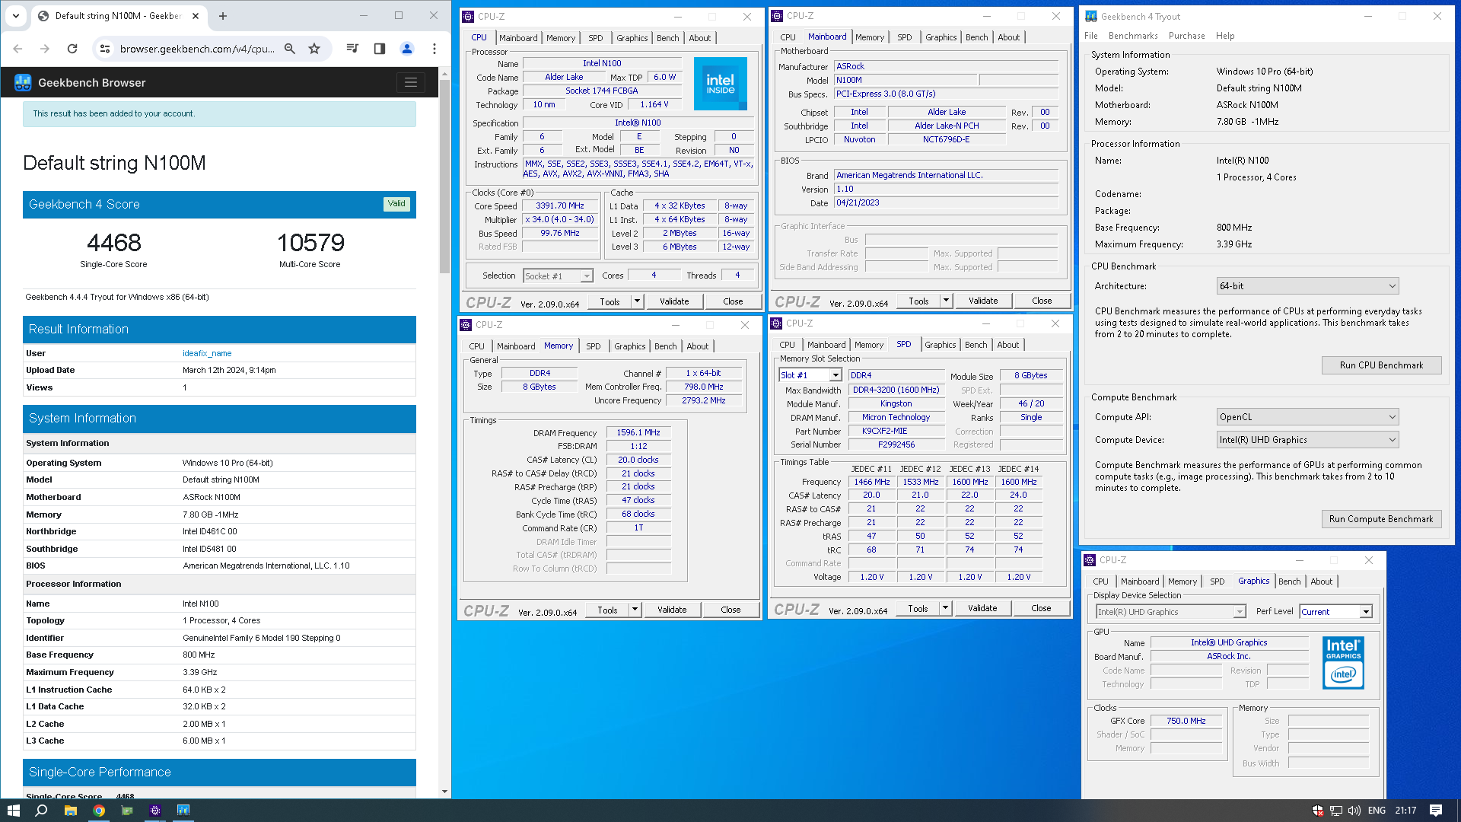Click the Chrome address bar URL
Screen dimensions: 1461x822
(196, 49)
